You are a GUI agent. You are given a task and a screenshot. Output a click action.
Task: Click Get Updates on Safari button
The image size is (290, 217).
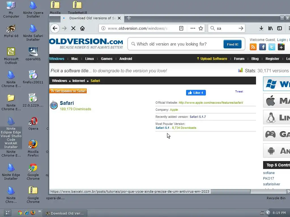point(68,91)
